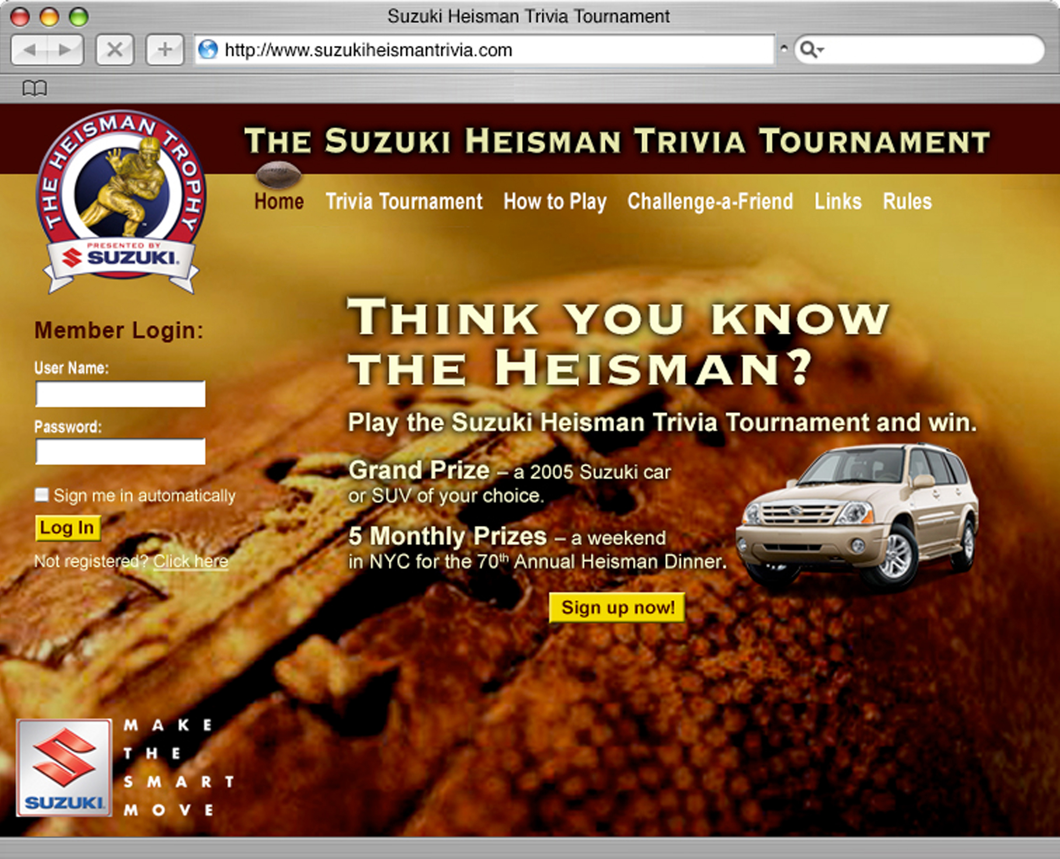Click the globe icon in address bar
The image size is (1060, 859).
click(x=208, y=50)
